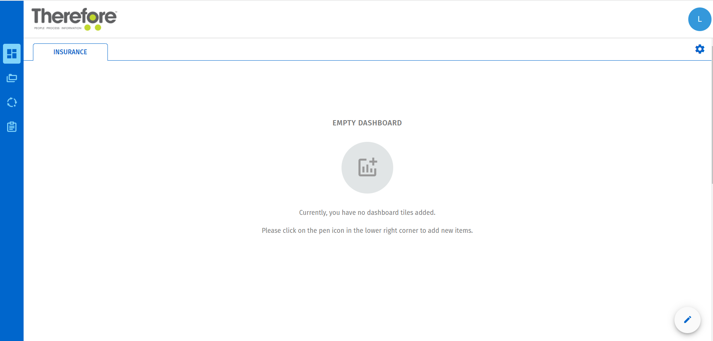
Task: Select the INSURANCE tab
Action: [70, 52]
